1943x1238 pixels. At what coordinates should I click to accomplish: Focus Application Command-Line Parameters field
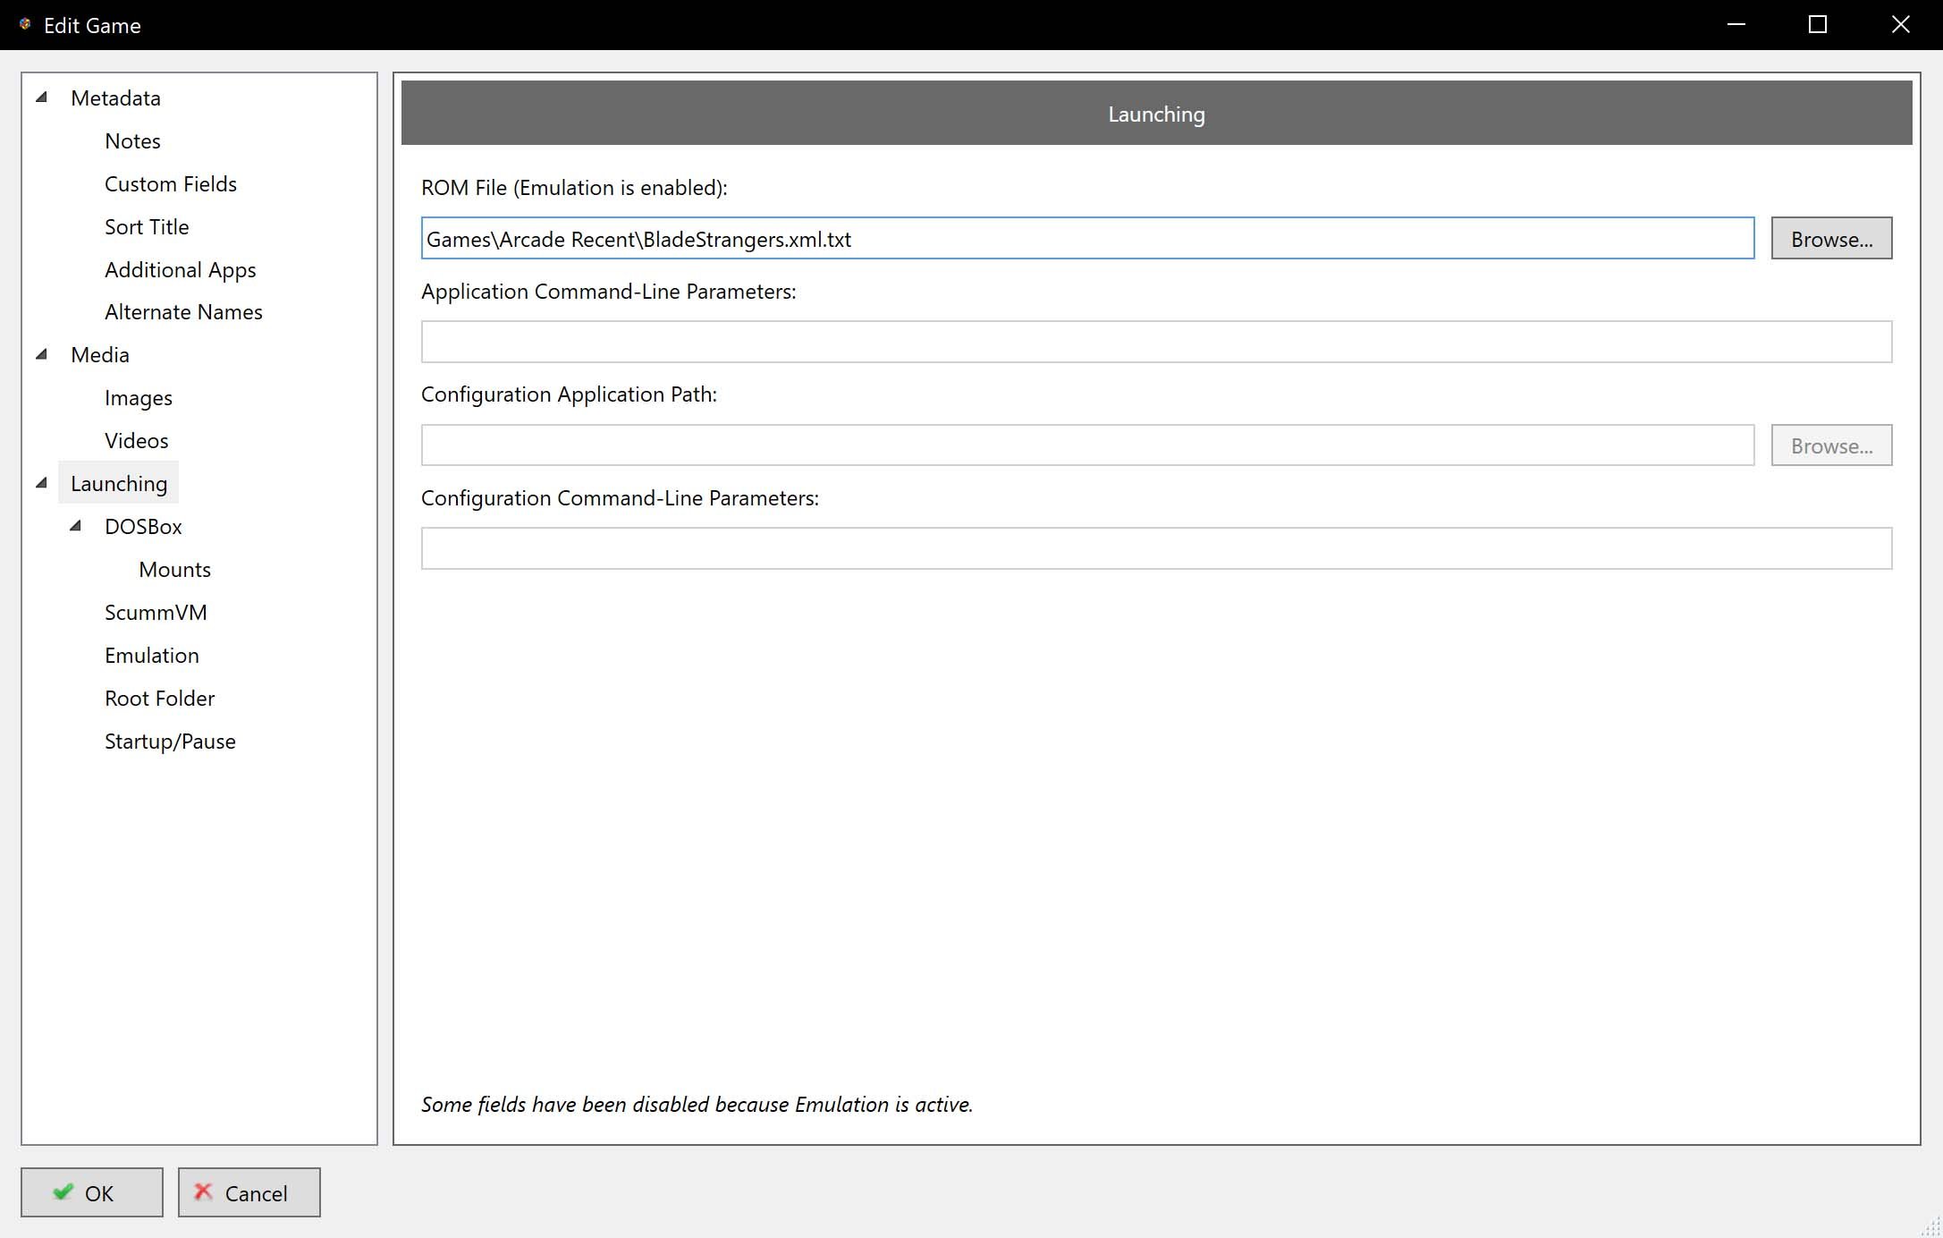coord(1155,342)
